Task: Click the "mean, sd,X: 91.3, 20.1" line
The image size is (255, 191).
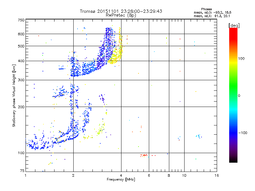Action: click(x=212, y=16)
